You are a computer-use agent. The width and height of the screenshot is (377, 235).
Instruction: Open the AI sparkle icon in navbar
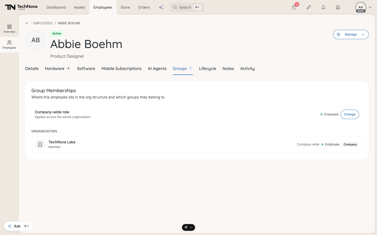pyautogui.click(x=161, y=7)
